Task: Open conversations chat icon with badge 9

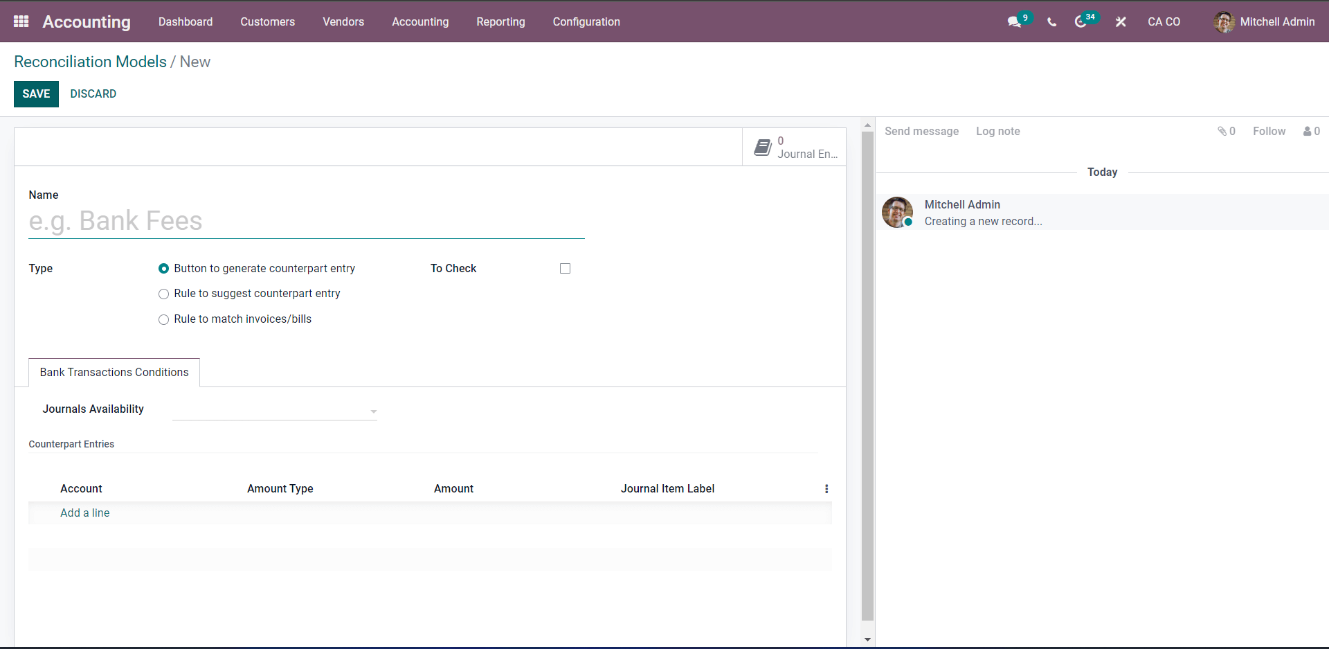Action: (1015, 21)
